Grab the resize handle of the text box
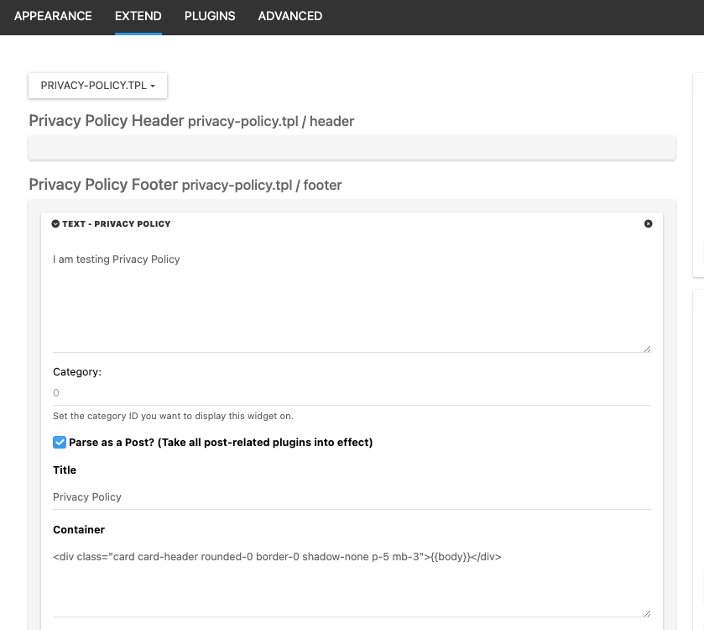 (647, 348)
